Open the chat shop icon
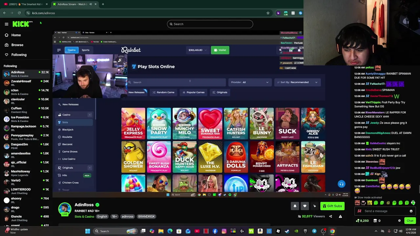 point(375,221)
